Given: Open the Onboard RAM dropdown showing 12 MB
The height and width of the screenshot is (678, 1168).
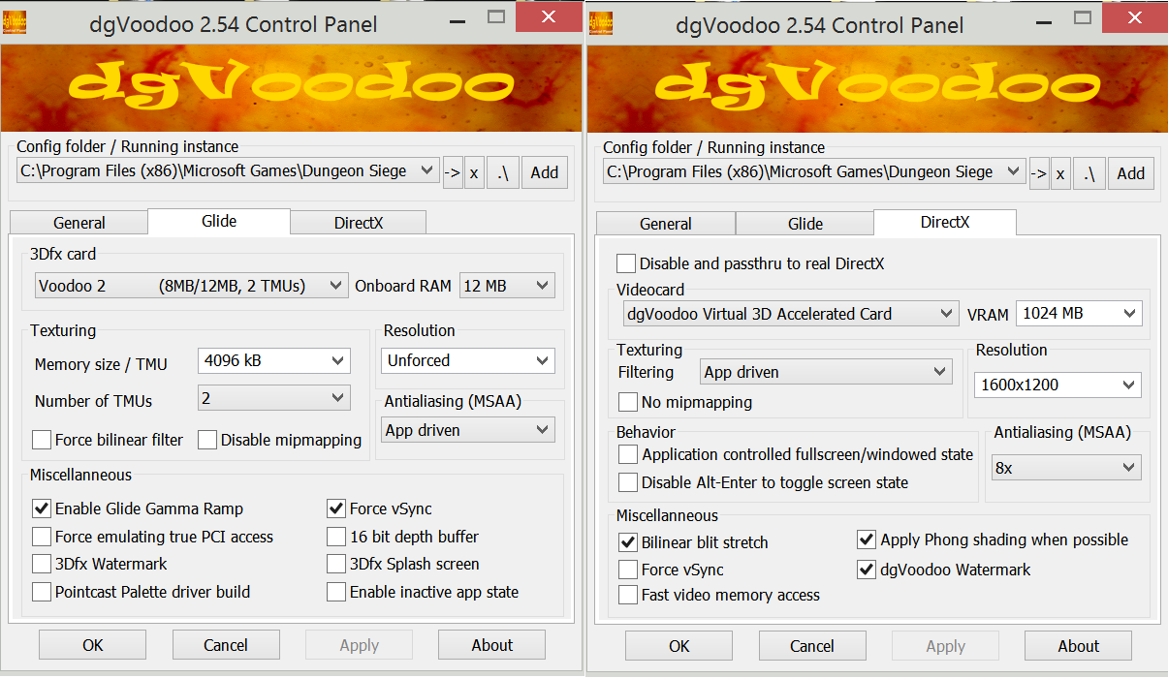Looking at the screenshot, I should (507, 286).
